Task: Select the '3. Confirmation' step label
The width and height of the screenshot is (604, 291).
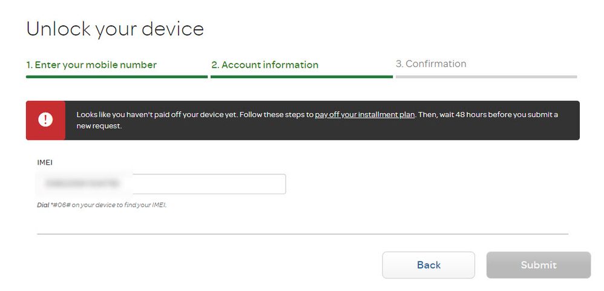Action: click(x=431, y=64)
